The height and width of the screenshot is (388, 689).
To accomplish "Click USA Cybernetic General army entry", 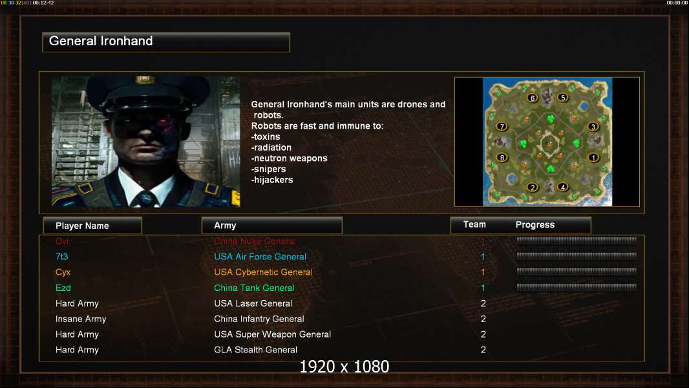I will (x=263, y=272).
